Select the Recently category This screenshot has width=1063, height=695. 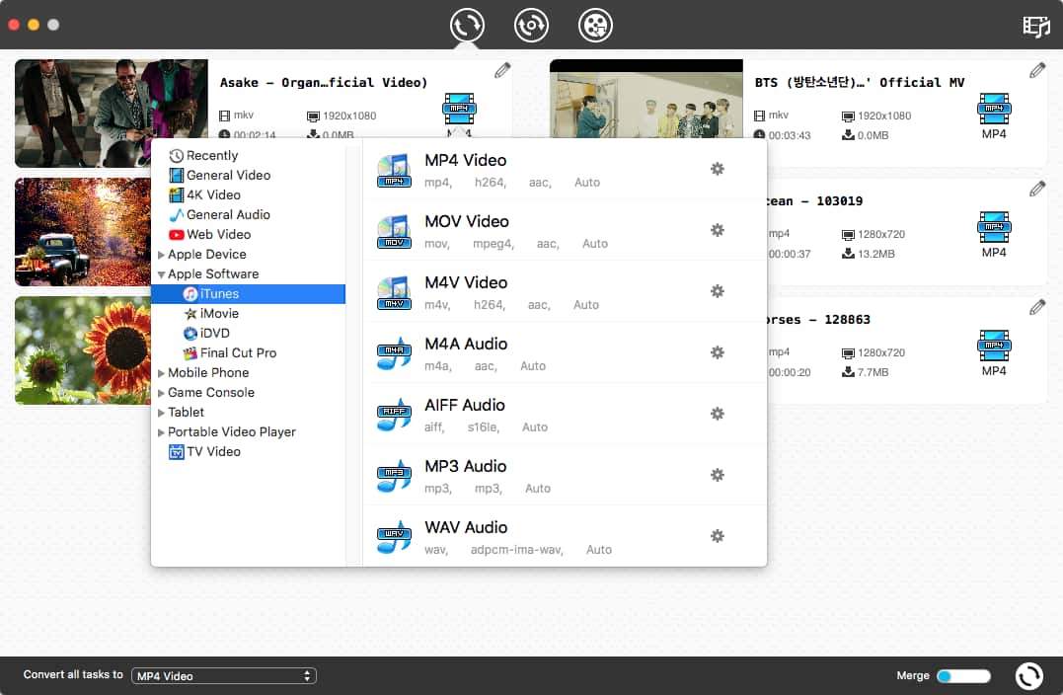(248, 155)
